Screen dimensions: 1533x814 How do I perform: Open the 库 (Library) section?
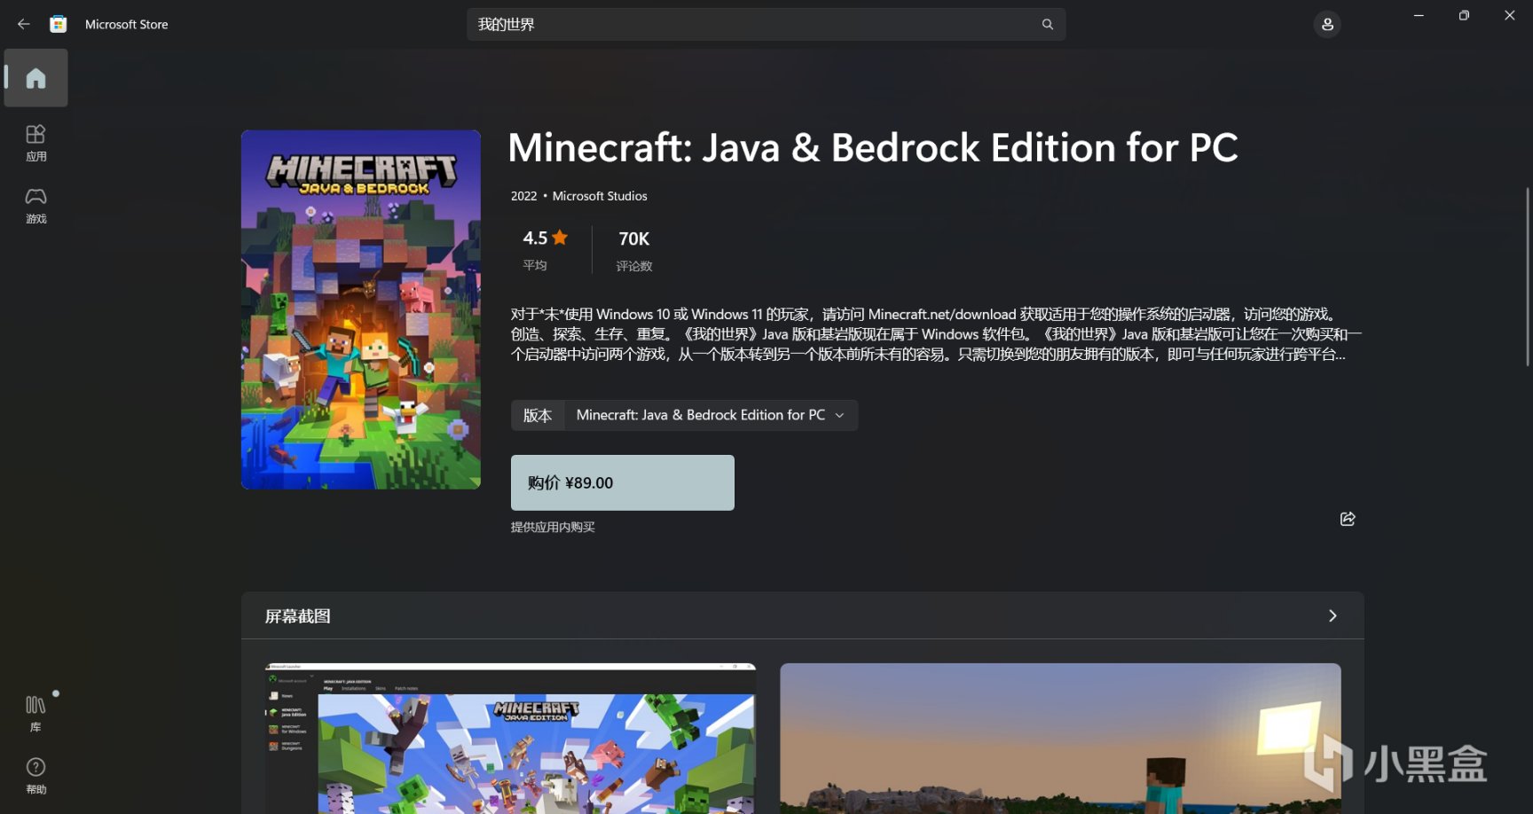coord(35,713)
